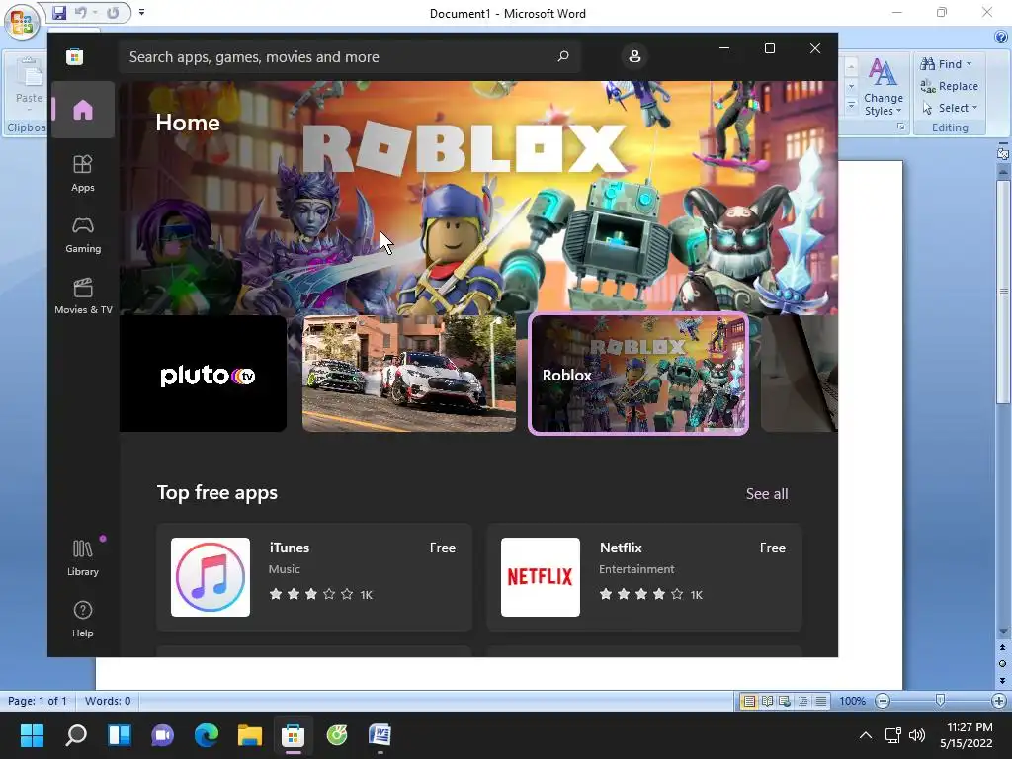Click Replace in Word Editing group
Viewport: 1012px width, 759px height.
(x=950, y=86)
